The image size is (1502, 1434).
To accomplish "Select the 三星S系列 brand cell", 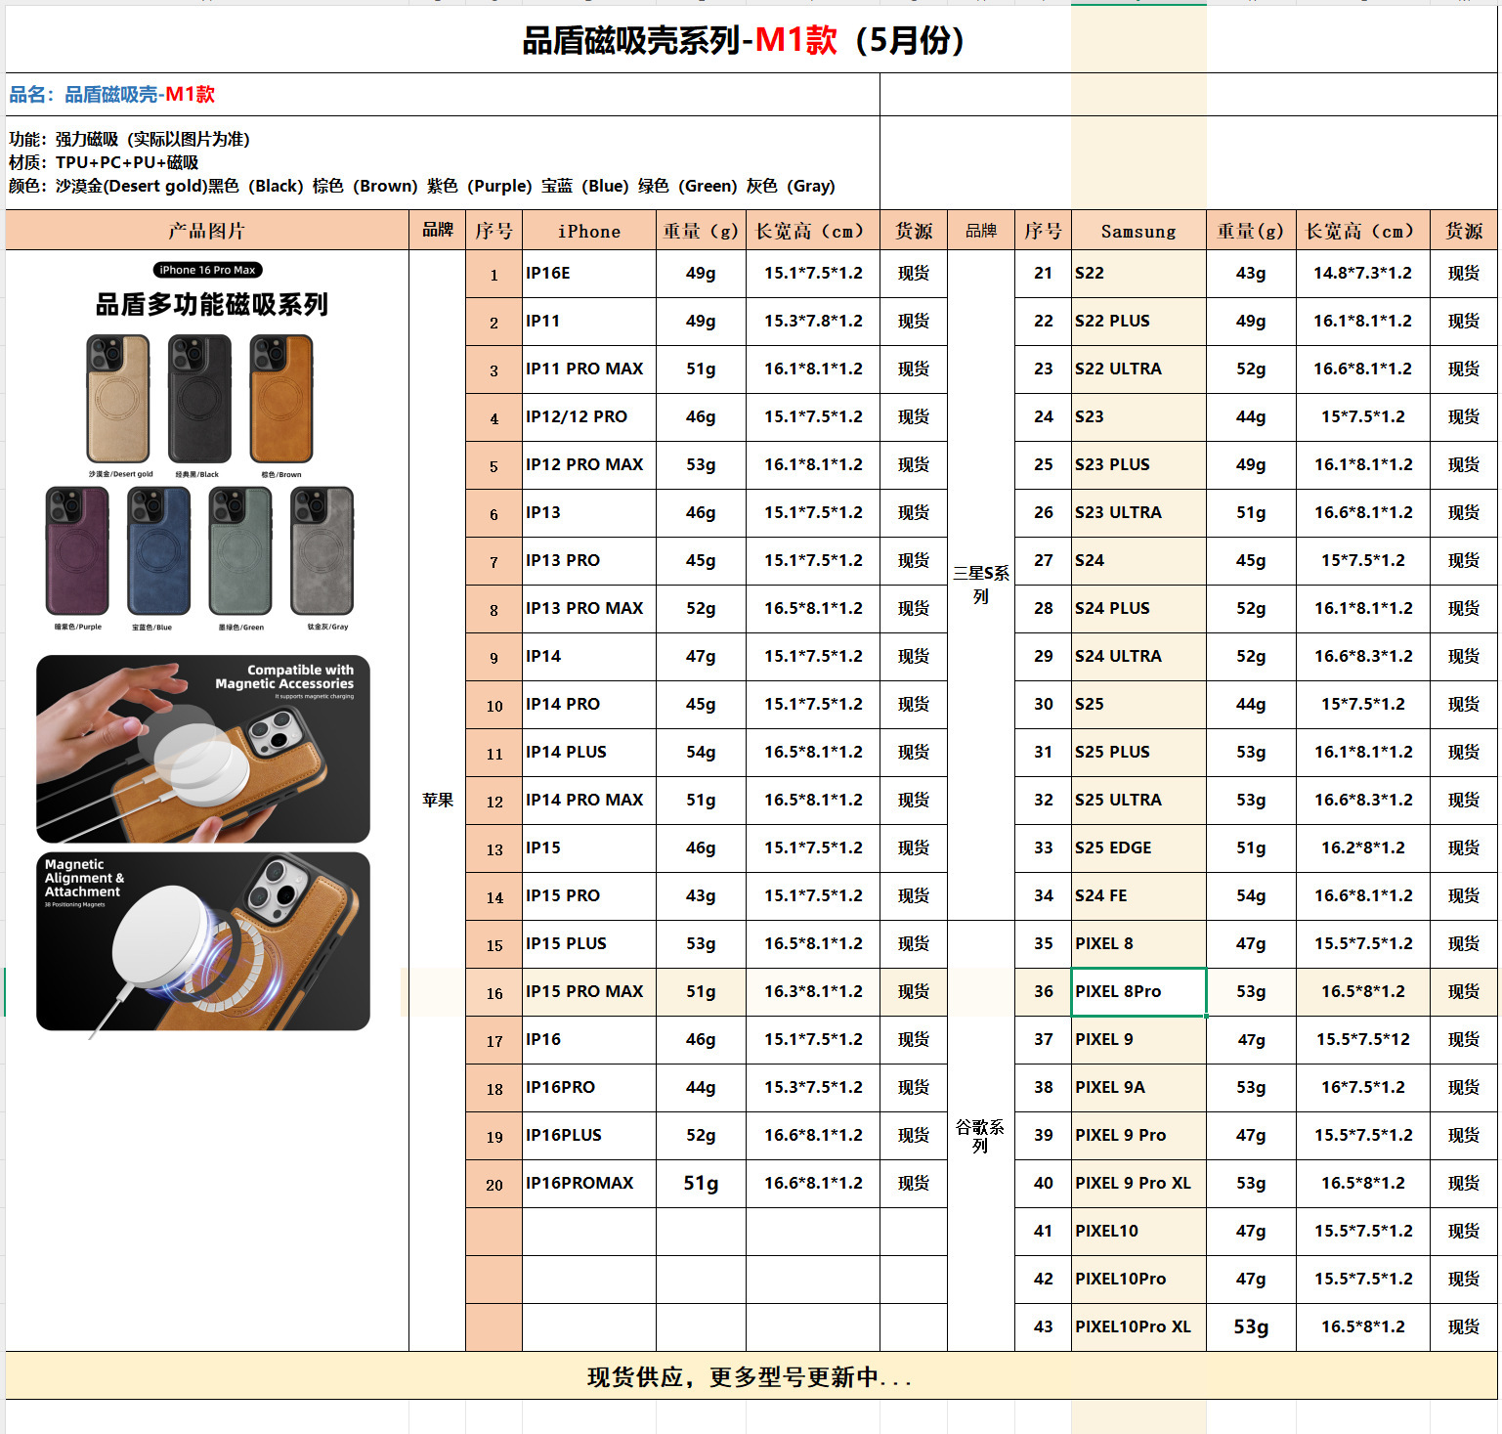I will [x=981, y=585].
